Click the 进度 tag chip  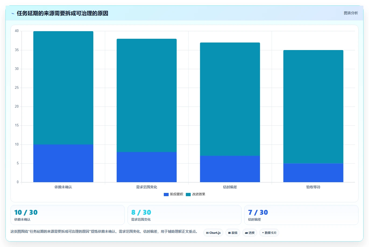[250, 233]
